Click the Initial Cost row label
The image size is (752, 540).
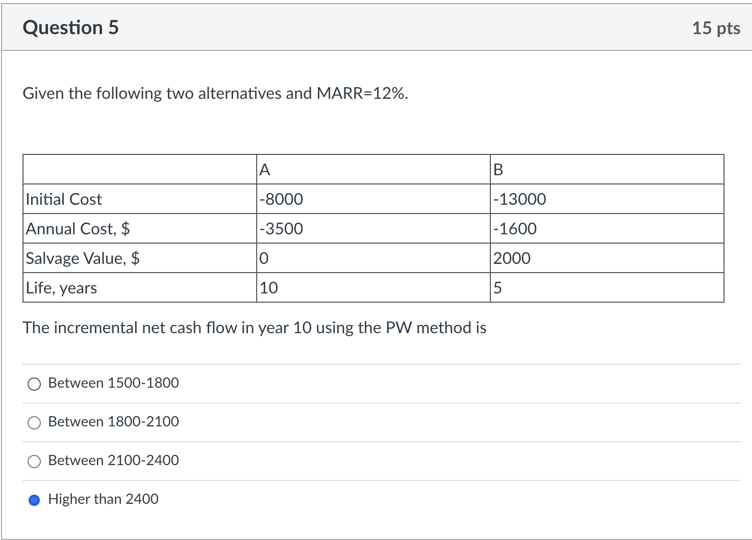point(64,199)
